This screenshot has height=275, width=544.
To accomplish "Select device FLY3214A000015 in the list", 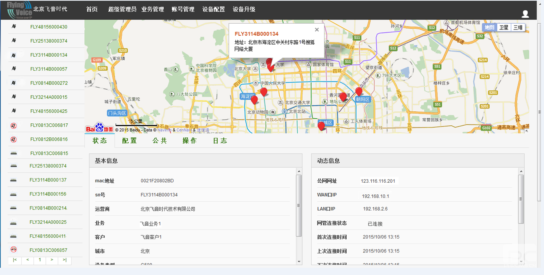I will pos(49,97).
